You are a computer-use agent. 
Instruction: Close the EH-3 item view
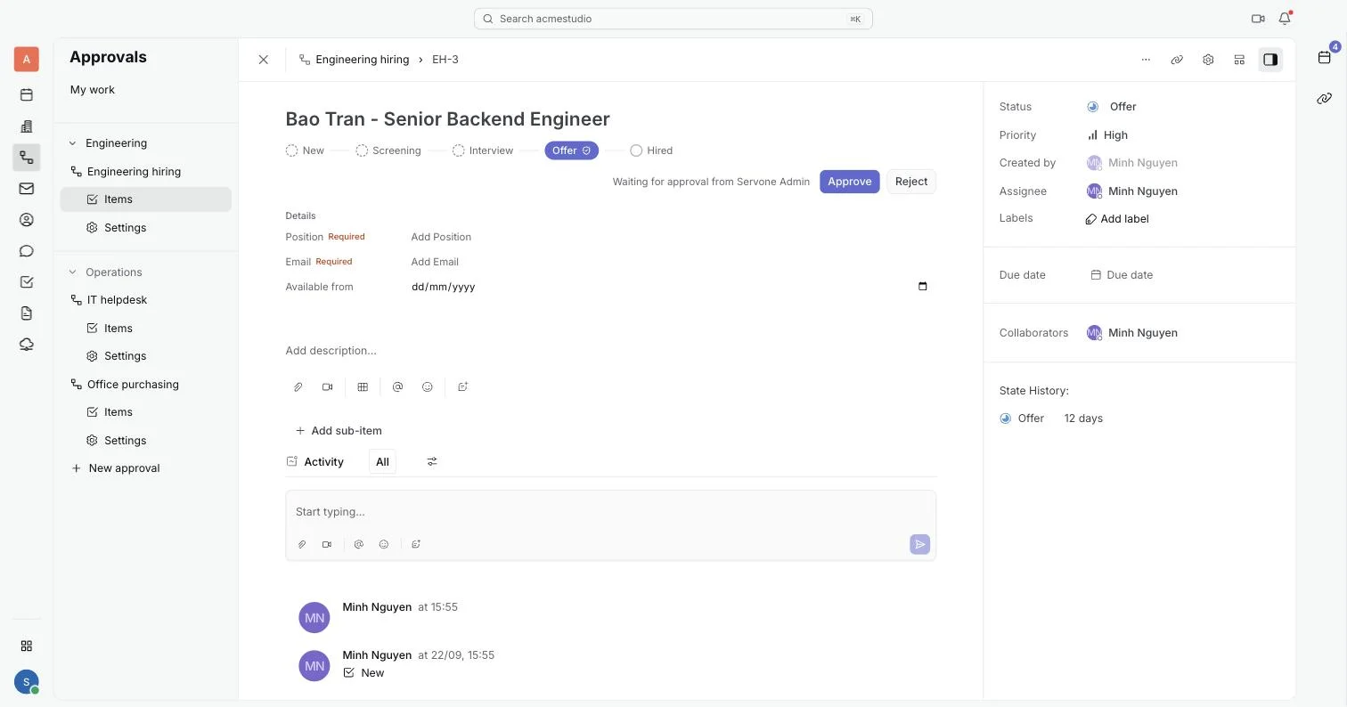pyautogui.click(x=263, y=60)
